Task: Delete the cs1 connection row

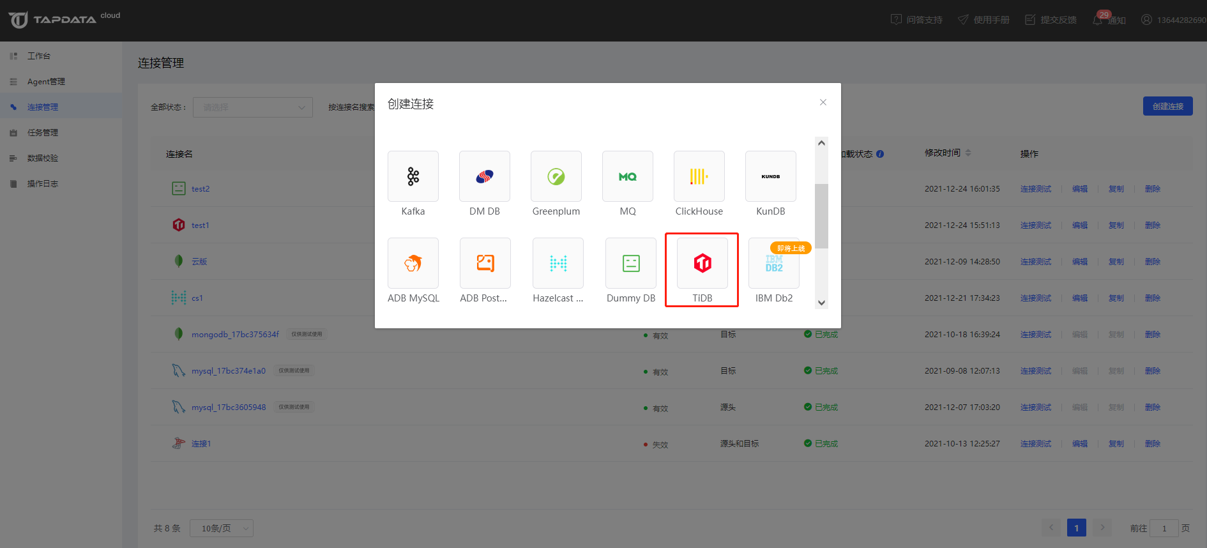Action: click(x=1153, y=298)
